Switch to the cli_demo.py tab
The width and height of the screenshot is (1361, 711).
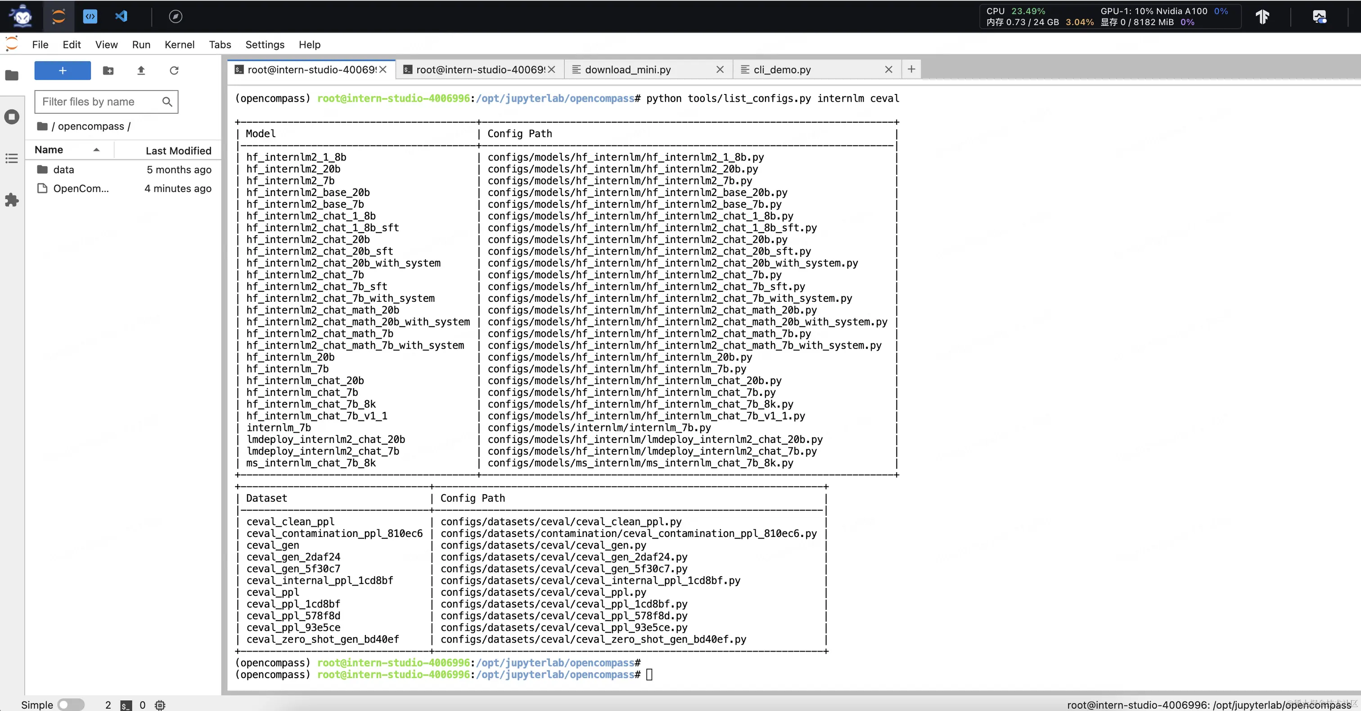point(781,70)
